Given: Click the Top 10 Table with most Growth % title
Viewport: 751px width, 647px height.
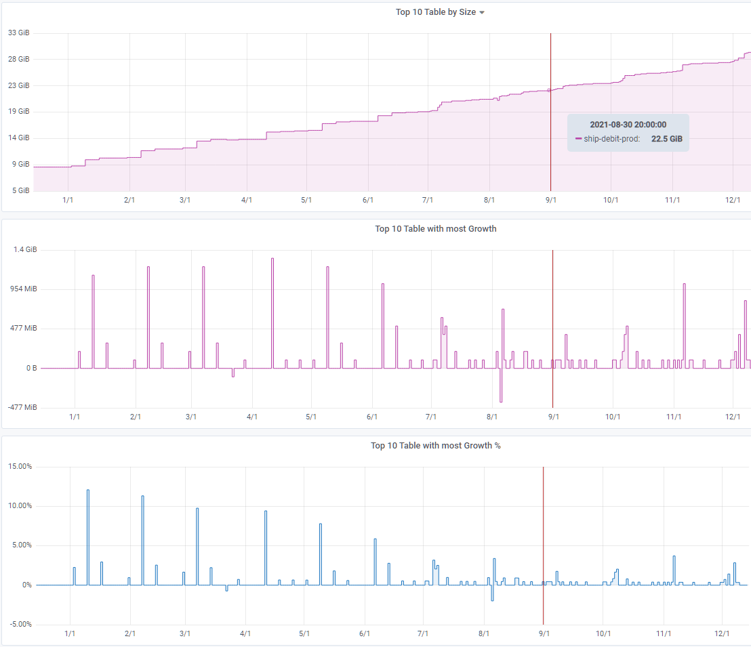Looking at the screenshot, I should tap(435, 446).
